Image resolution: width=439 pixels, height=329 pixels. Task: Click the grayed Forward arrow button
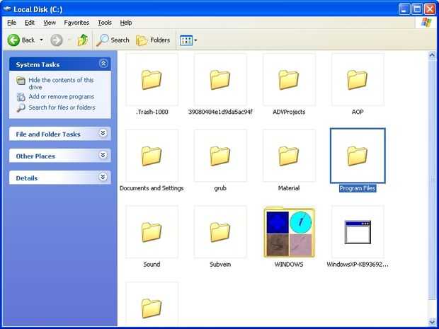(56, 40)
